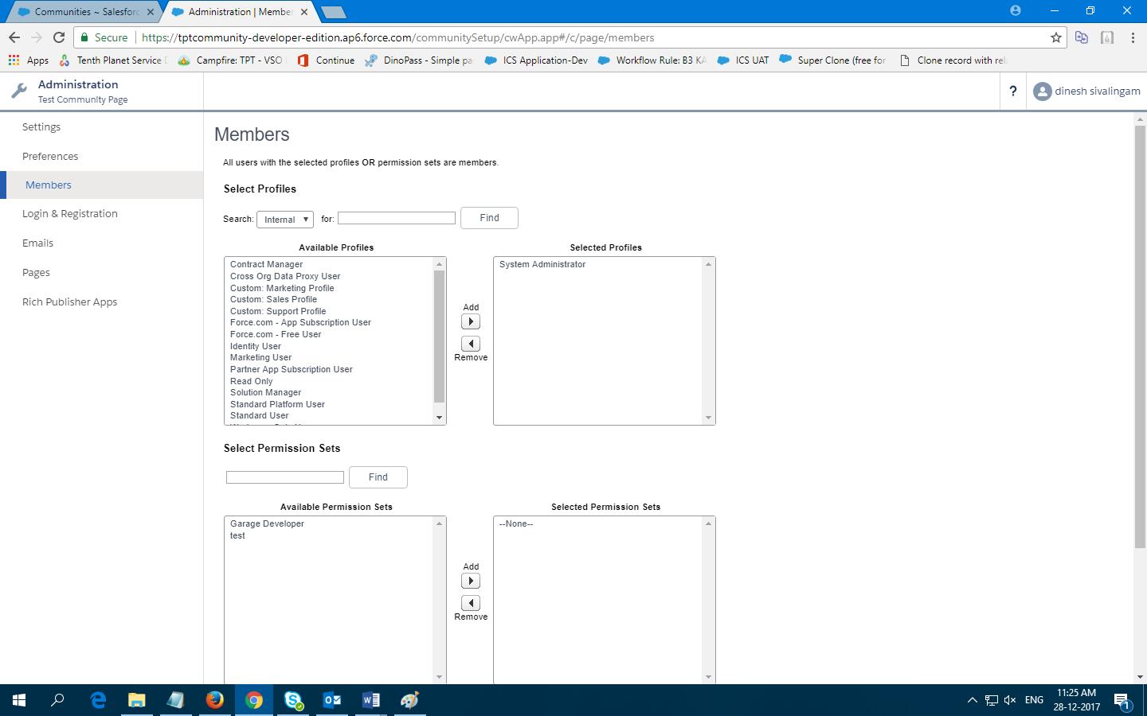Open Paint from the taskbar
Screen dimensions: 1147x716
coord(410,700)
